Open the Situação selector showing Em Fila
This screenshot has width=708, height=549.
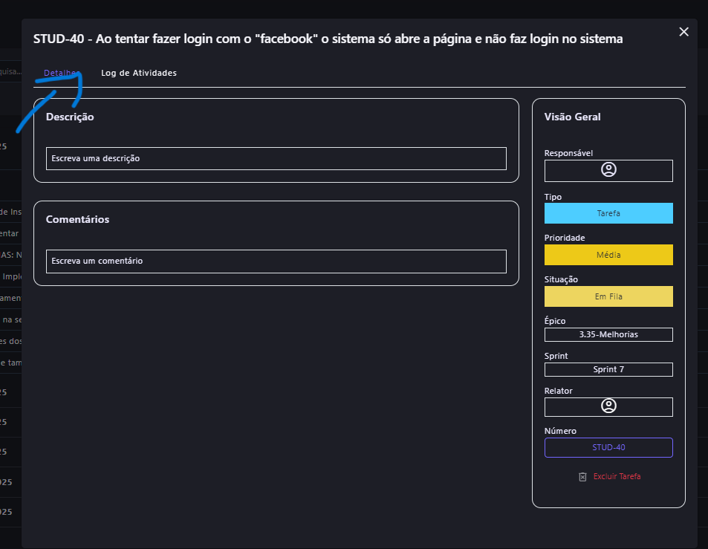point(608,296)
